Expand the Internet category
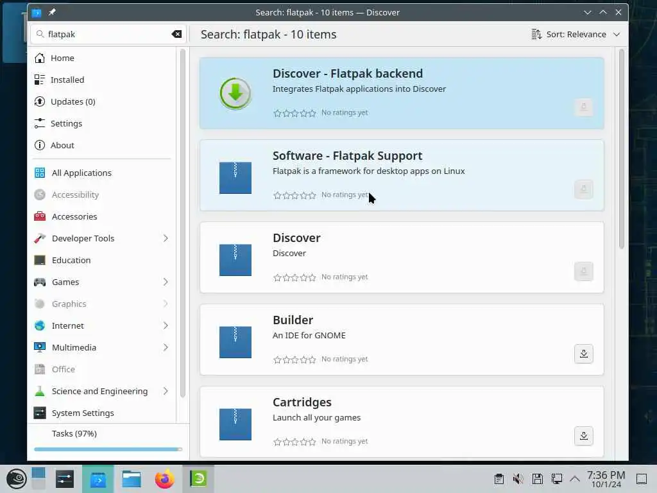Viewport: 657px width, 493px height. click(x=166, y=325)
